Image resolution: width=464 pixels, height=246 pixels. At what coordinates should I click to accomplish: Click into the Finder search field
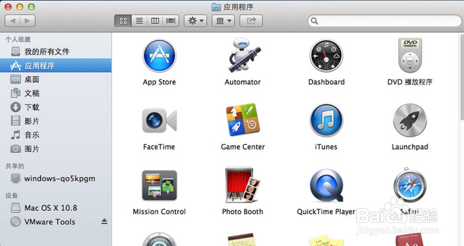pyautogui.click(x=384, y=21)
